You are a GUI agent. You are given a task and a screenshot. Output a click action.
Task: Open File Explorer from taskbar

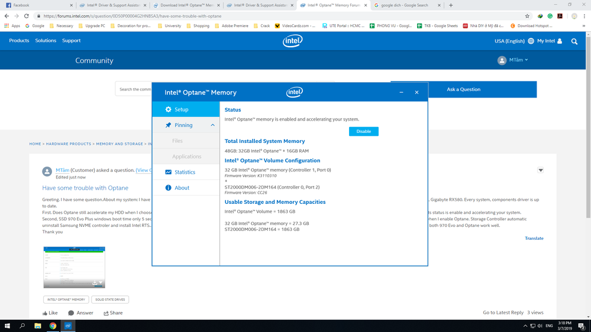[x=38, y=326]
